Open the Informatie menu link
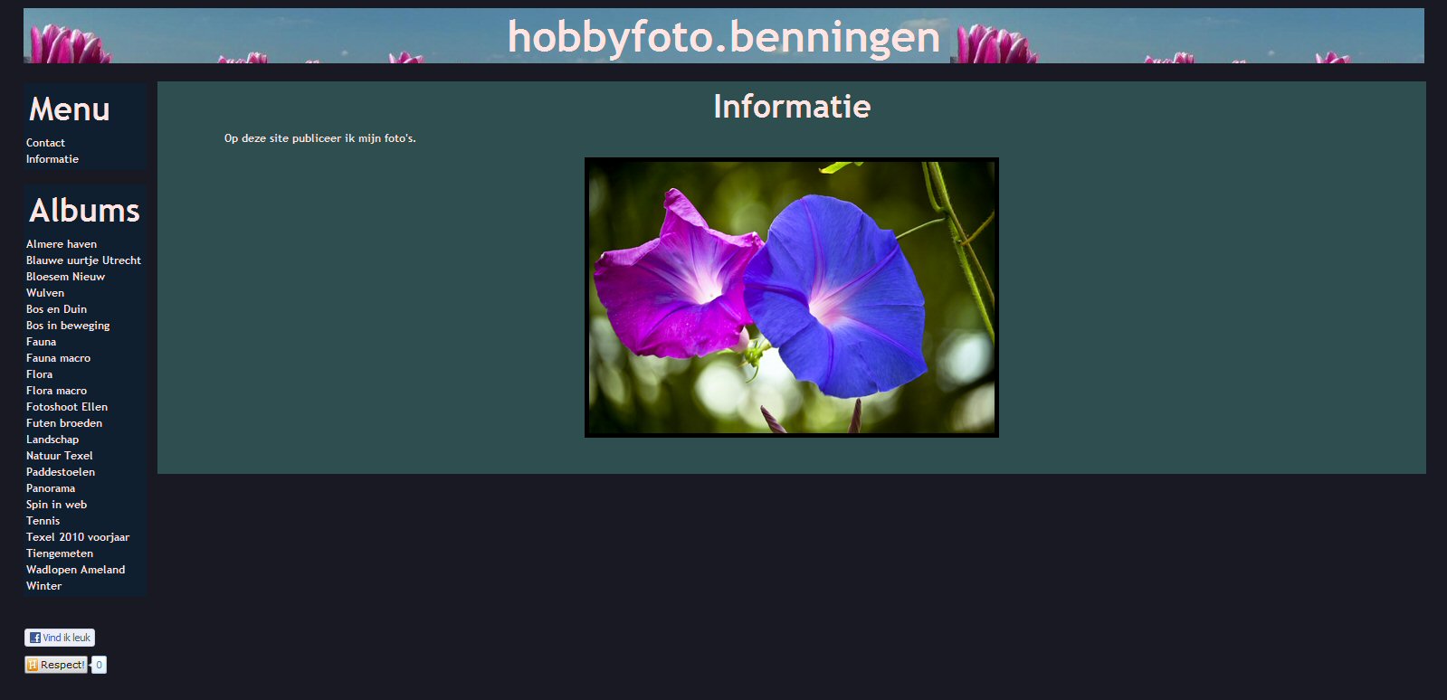 [x=52, y=159]
